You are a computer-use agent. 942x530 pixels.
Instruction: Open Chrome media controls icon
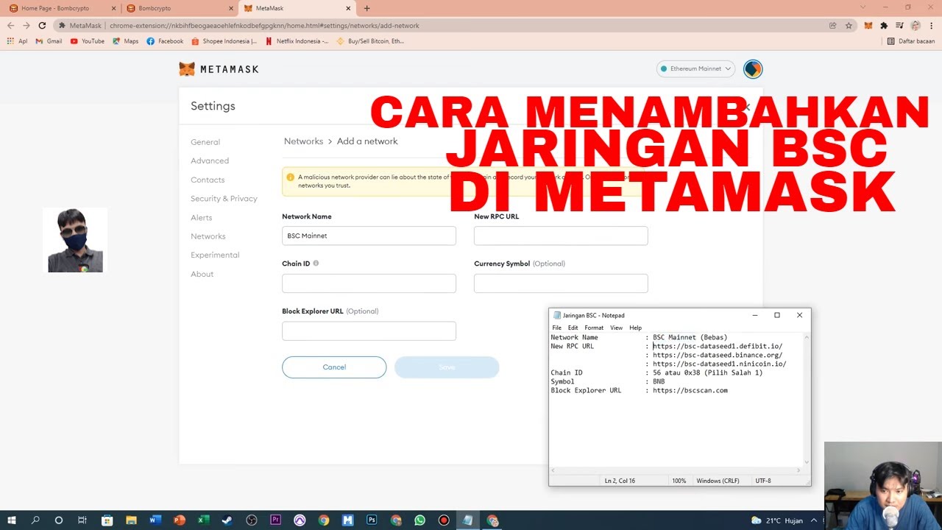899,26
